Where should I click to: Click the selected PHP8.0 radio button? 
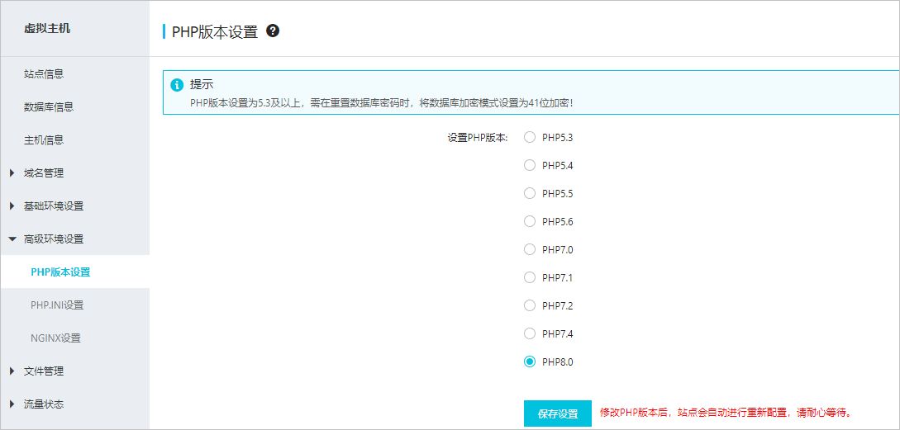pos(530,362)
